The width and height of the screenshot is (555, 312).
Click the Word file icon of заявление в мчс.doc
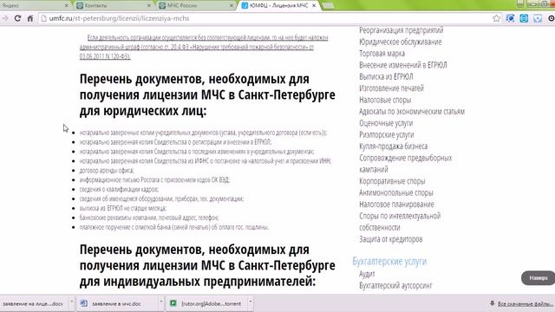click(84, 303)
